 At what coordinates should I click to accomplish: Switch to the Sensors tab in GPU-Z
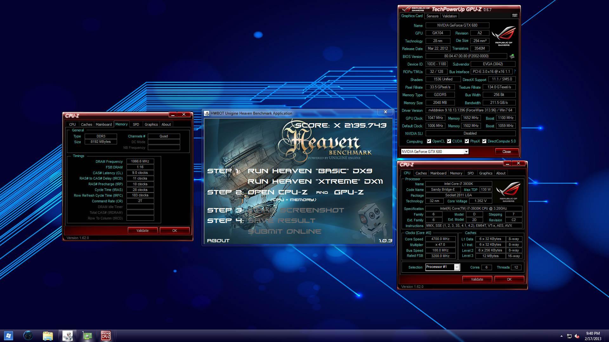(432, 16)
